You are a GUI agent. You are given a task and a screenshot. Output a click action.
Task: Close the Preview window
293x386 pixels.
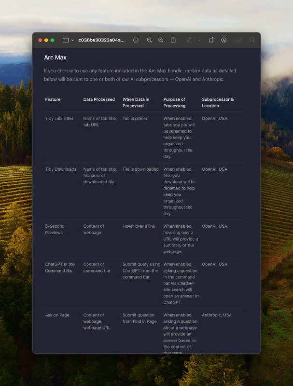tap(40, 40)
